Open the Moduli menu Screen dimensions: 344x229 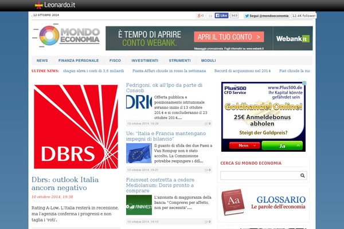click(x=209, y=61)
